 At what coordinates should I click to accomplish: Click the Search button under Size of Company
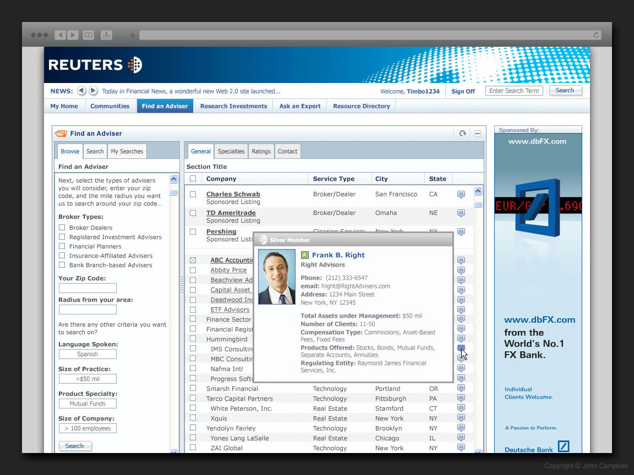pyautogui.click(x=75, y=446)
